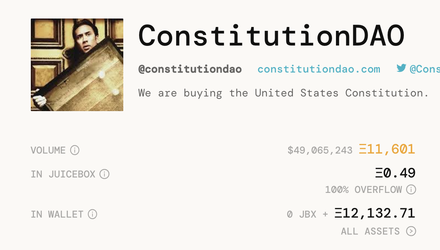Click the info icon next to VOLUME
The image size is (440, 250).
pyautogui.click(x=75, y=150)
